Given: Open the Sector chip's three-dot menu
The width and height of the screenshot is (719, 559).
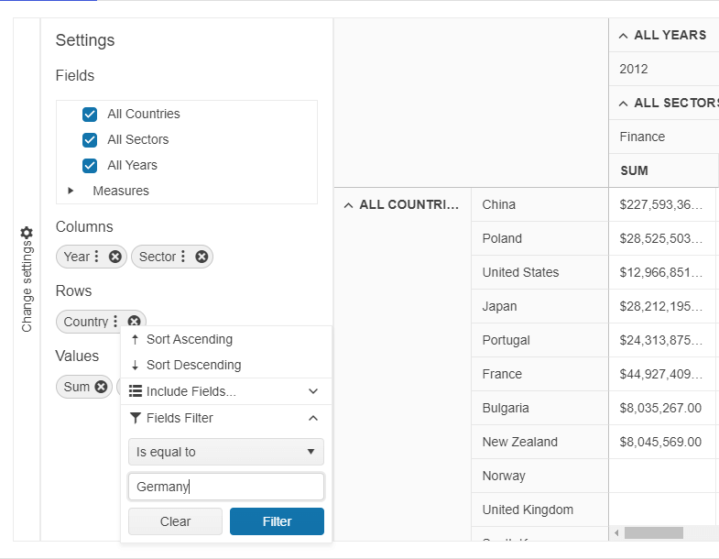Looking at the screenshot, I should tap(183, 257).
